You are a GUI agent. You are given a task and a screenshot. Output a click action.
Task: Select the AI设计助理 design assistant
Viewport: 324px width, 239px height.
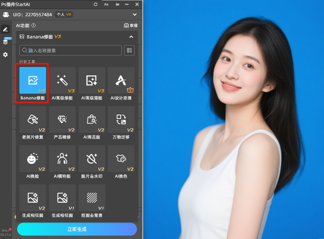(x=121, y=80)
